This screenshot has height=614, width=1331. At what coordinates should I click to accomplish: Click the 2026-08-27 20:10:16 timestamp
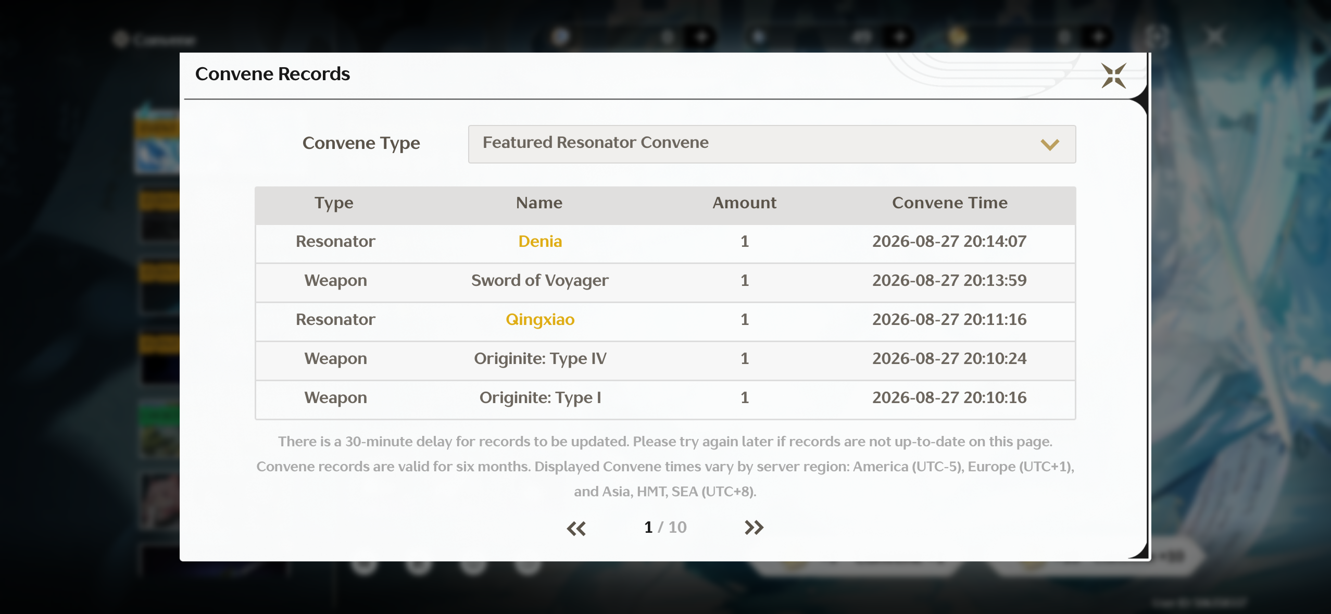tap(950, 397)
